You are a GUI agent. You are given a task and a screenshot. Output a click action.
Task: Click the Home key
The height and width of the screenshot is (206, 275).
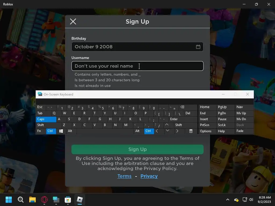point(207,107)
